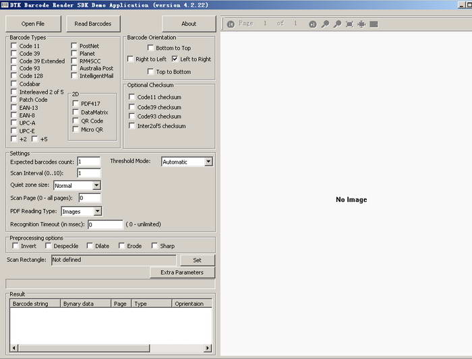Enable Code39 checksum

[132, 106]
